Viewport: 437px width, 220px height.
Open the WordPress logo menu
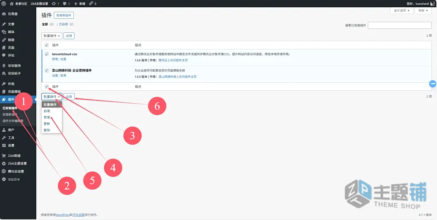point(4,3)
